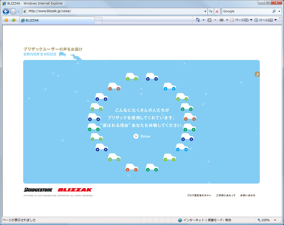The height and width of the screenshot is (225, 284).
Task: Expand the 100% zoom level dropdown
Action: click(275, 220)
